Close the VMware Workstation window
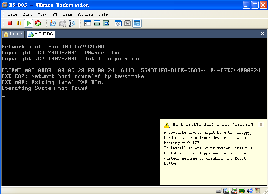 (263, 5)
